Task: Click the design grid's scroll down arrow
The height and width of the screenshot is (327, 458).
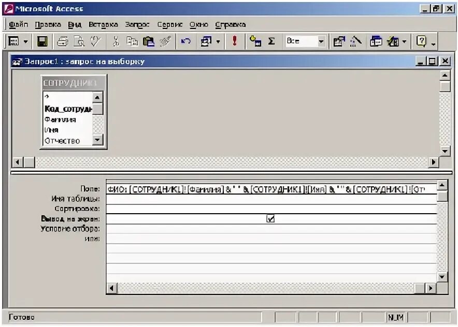Action: tap(442, 277)
